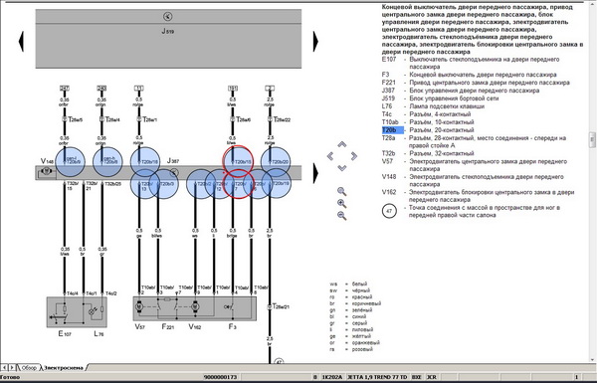Pan the diagram right with the right chevron
Screen dimensions: 597x383
point(353,156)
